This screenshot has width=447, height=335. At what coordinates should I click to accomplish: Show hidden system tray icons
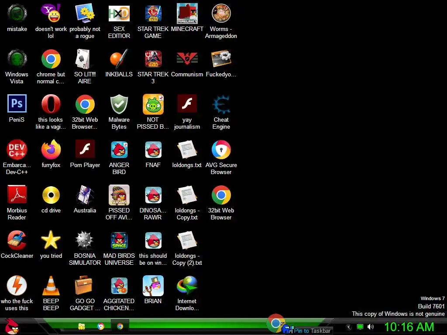(349, 327)
